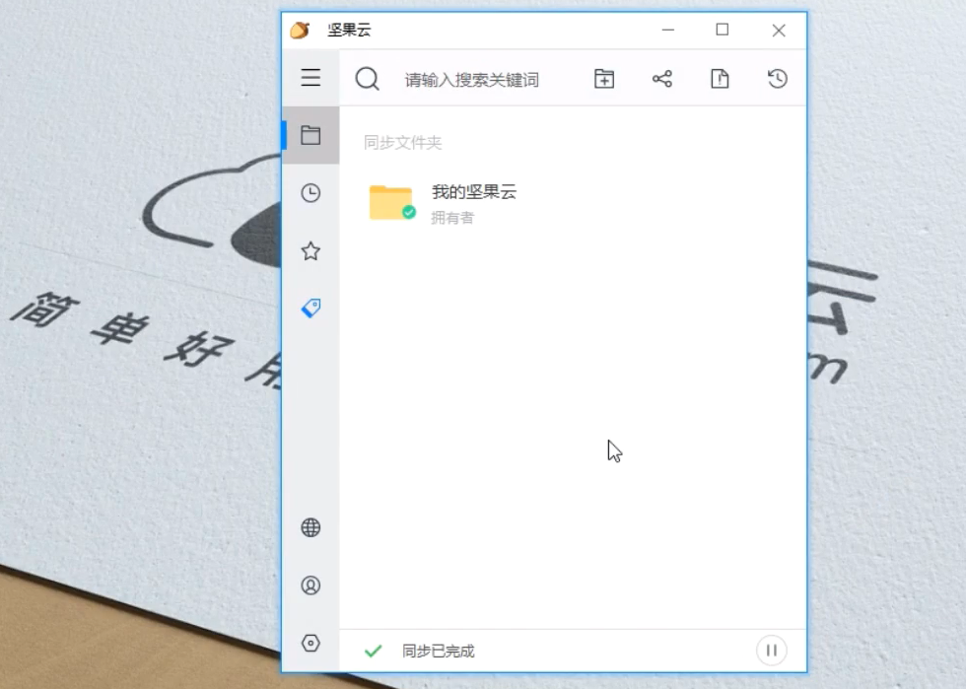The image size is (966, 689).
Task: Open recent files clock icon in sidebar
Action: coord(310,193)
